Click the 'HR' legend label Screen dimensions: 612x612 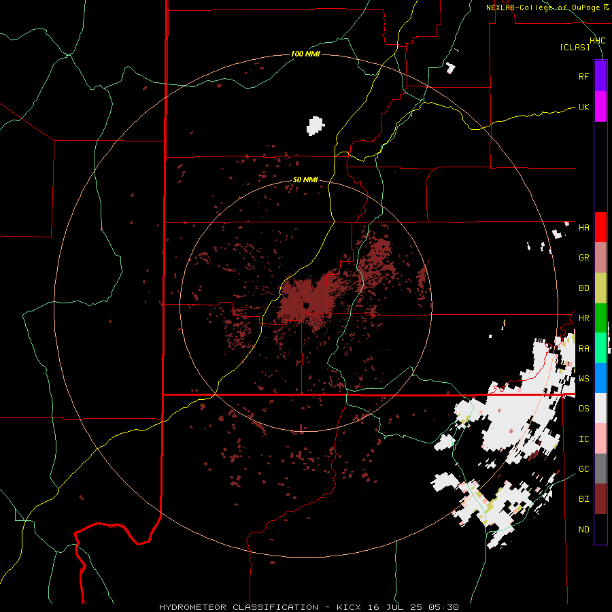[x=583, y=318]
